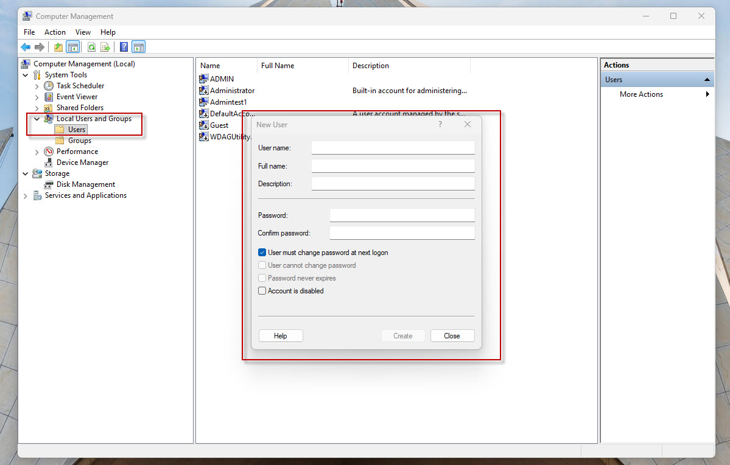
Task: Uncheck User must change password at next logon
Action: click(x=262, y=253)
